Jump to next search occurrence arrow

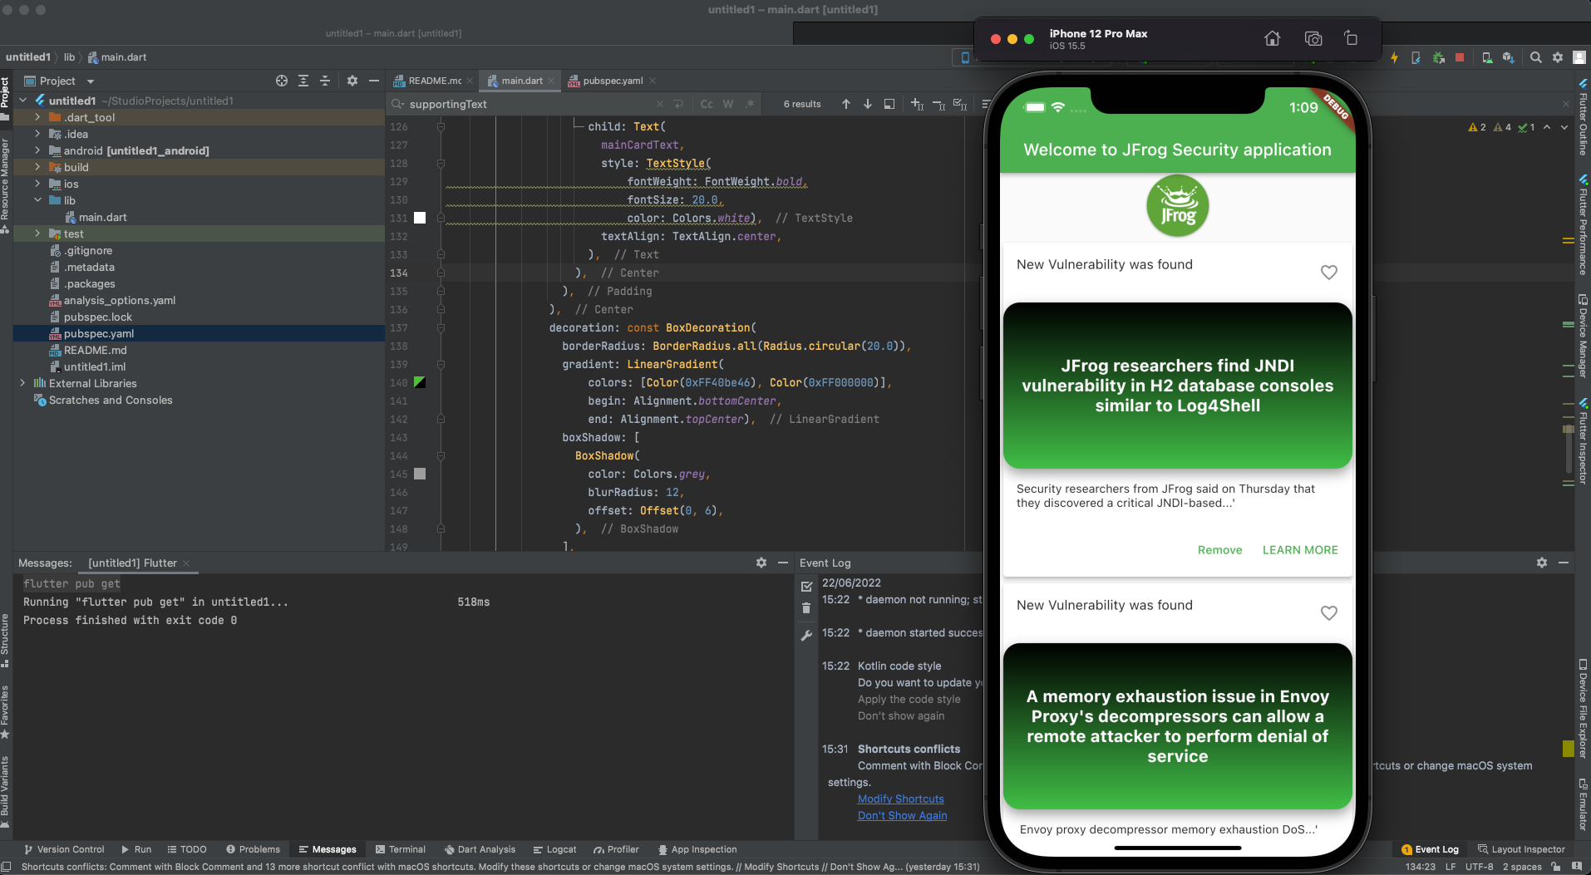867,104
